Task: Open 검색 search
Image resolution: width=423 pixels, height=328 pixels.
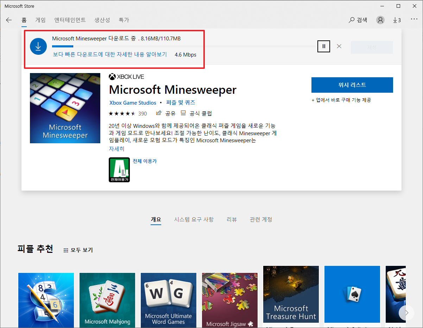Action: [x=358, y=20]
